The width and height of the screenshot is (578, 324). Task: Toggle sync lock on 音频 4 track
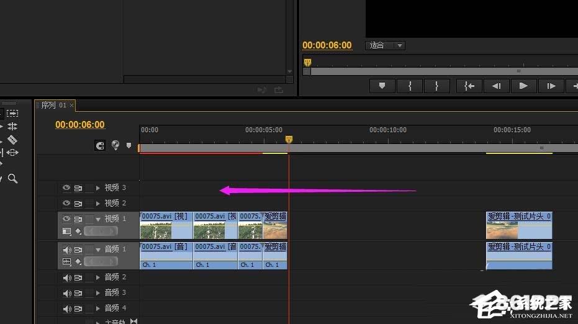click(x=78, y=308)
